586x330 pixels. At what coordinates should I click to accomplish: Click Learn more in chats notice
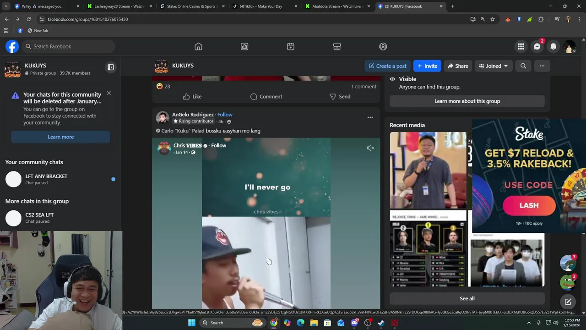tap(61, 137)
